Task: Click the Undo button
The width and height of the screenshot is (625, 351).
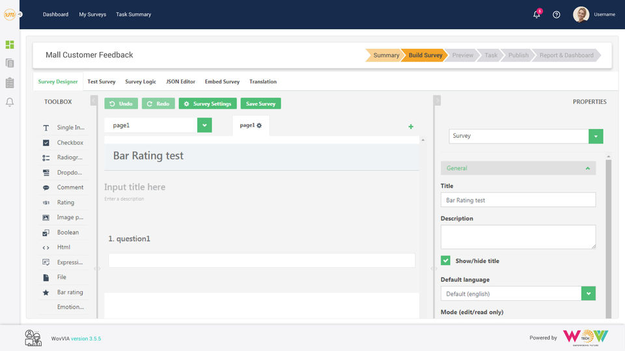Action: click(121, 103)
